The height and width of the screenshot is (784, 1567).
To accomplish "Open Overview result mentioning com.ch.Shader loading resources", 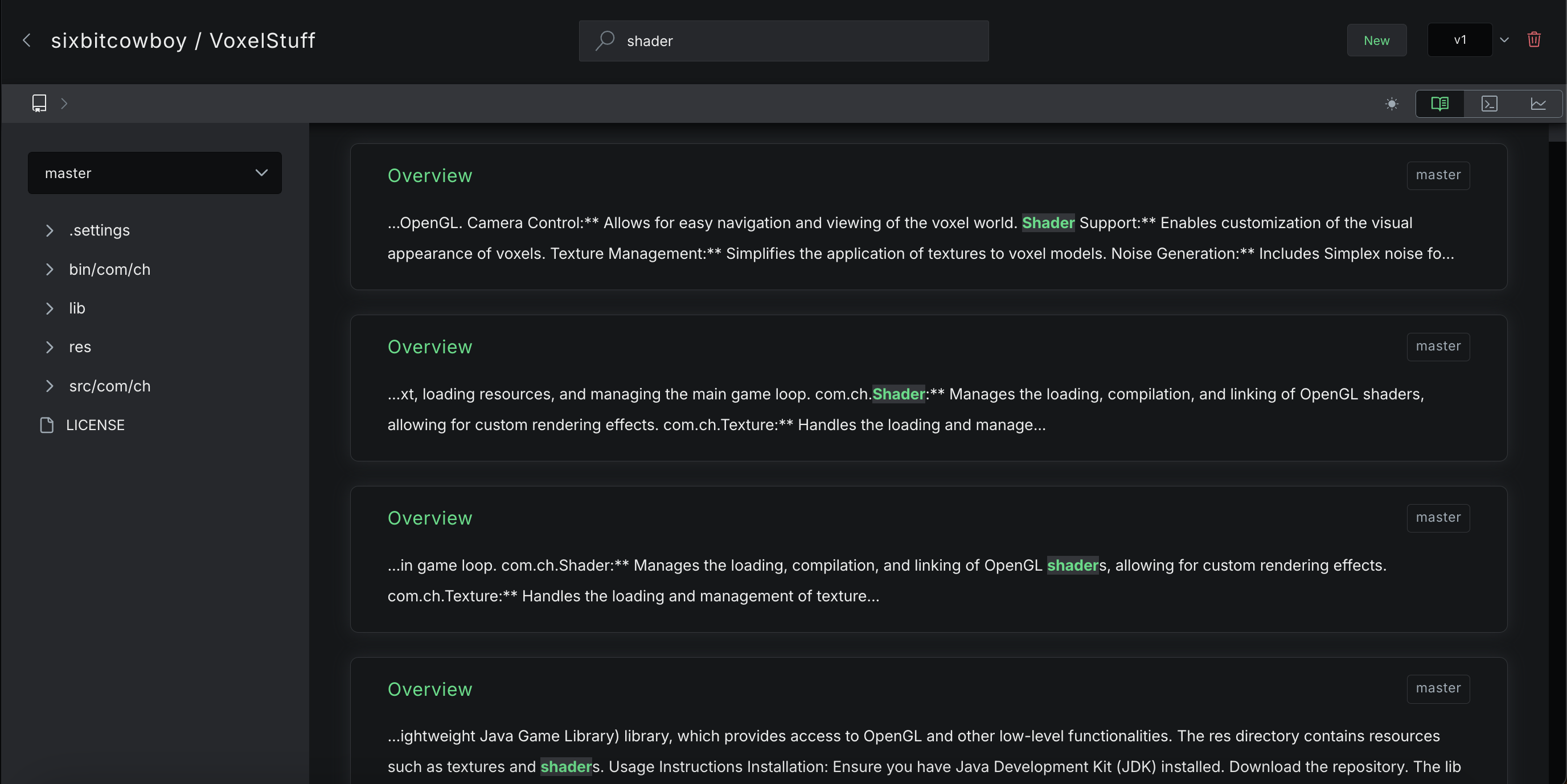I will (x=928, y=388).
